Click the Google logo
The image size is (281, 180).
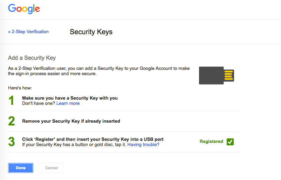click(x=24, y=9)
